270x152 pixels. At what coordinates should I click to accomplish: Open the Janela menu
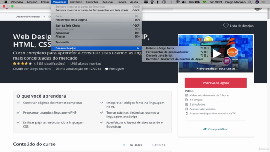click(122, 2)
